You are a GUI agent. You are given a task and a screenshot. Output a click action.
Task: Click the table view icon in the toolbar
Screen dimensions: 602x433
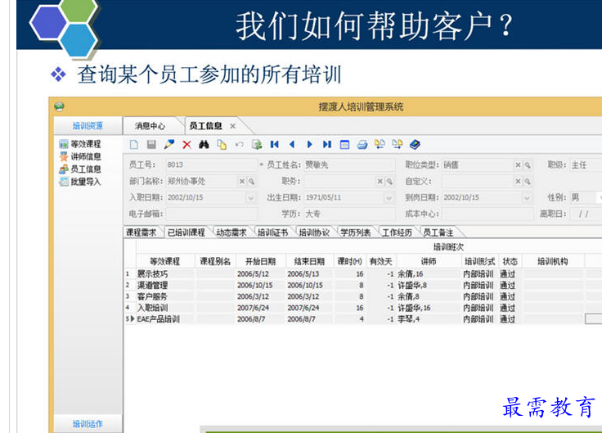(x=345, y=144)
